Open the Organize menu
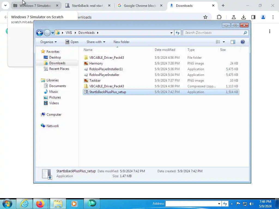 pos(48,42)
